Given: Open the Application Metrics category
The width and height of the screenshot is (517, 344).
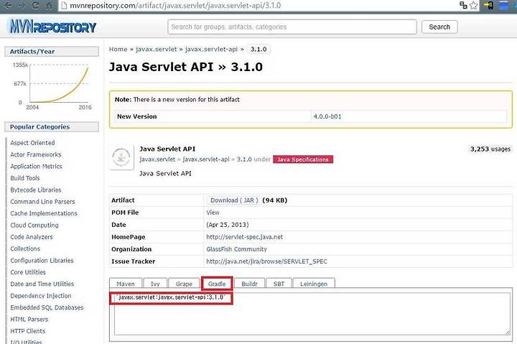Looking at the screenshot, I should 36,166.
